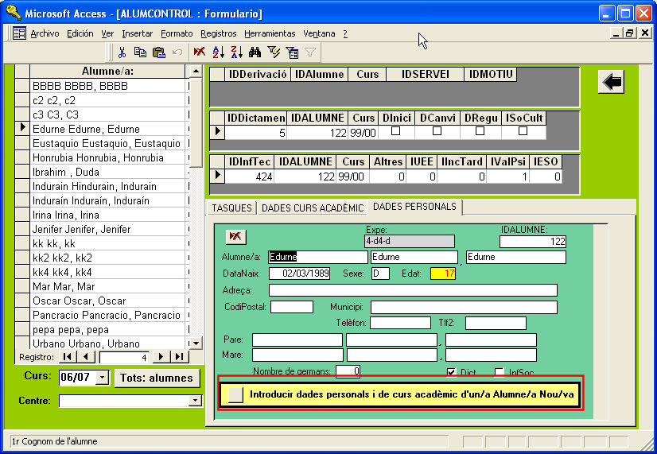Expand the Curs 06/07 dropdown
The width and height of the screenshot is (657, 454).
coord(101,378)
